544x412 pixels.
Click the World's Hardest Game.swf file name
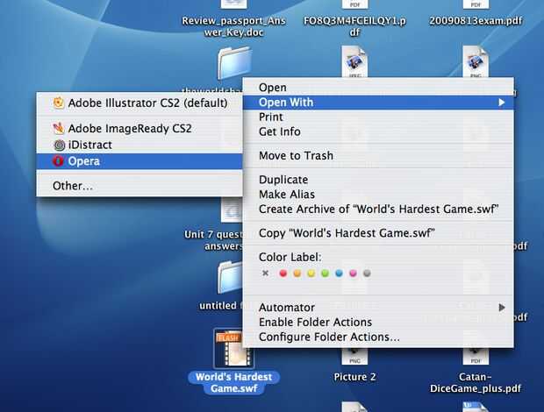[x=234, y=382]
